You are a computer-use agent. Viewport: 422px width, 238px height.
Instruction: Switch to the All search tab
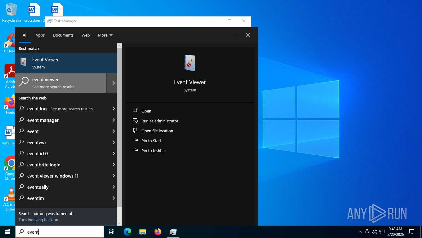tap(25, 35)
